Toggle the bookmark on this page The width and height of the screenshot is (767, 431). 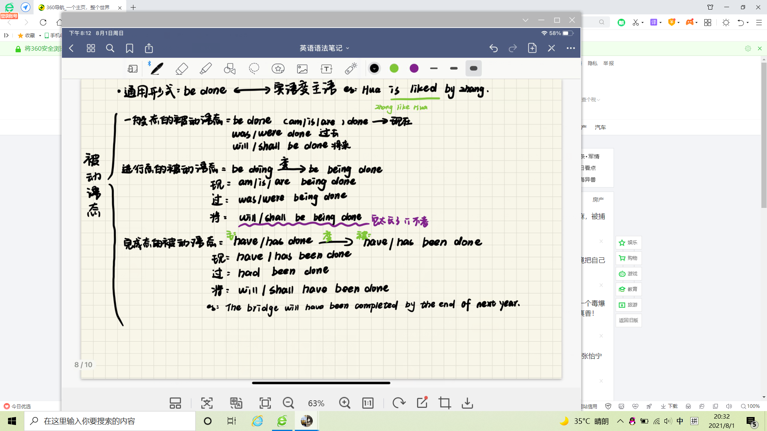pos(129,48)
